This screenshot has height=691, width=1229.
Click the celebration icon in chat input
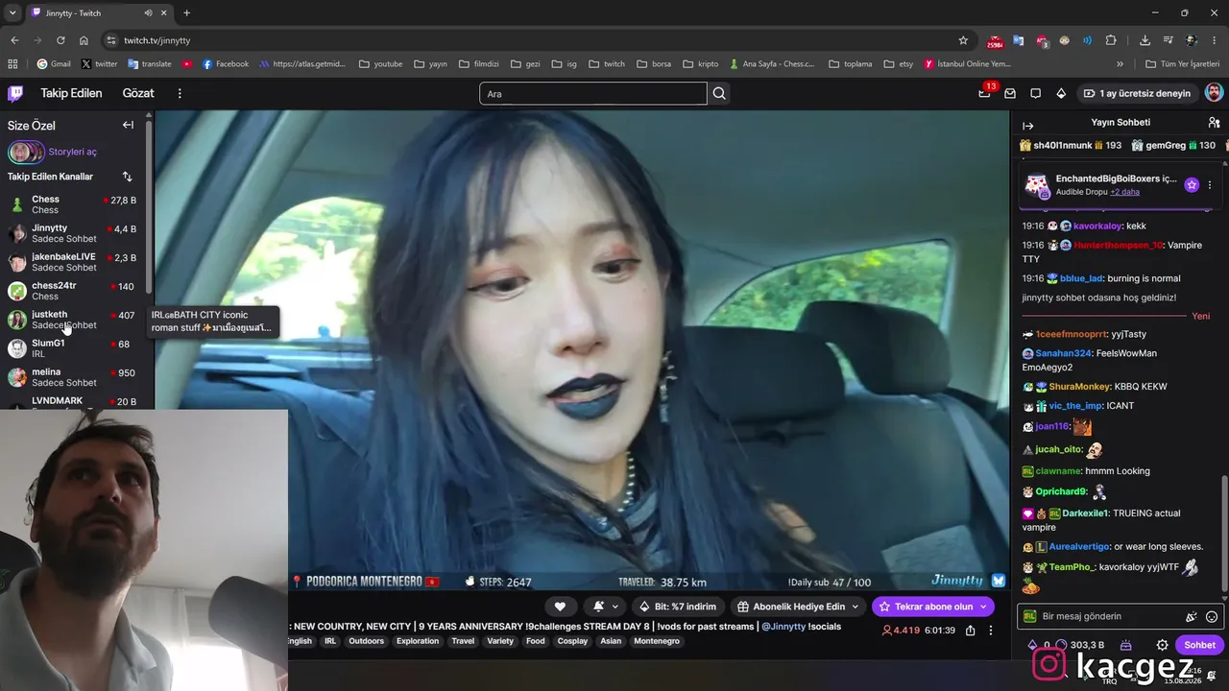pos(1192,616)
